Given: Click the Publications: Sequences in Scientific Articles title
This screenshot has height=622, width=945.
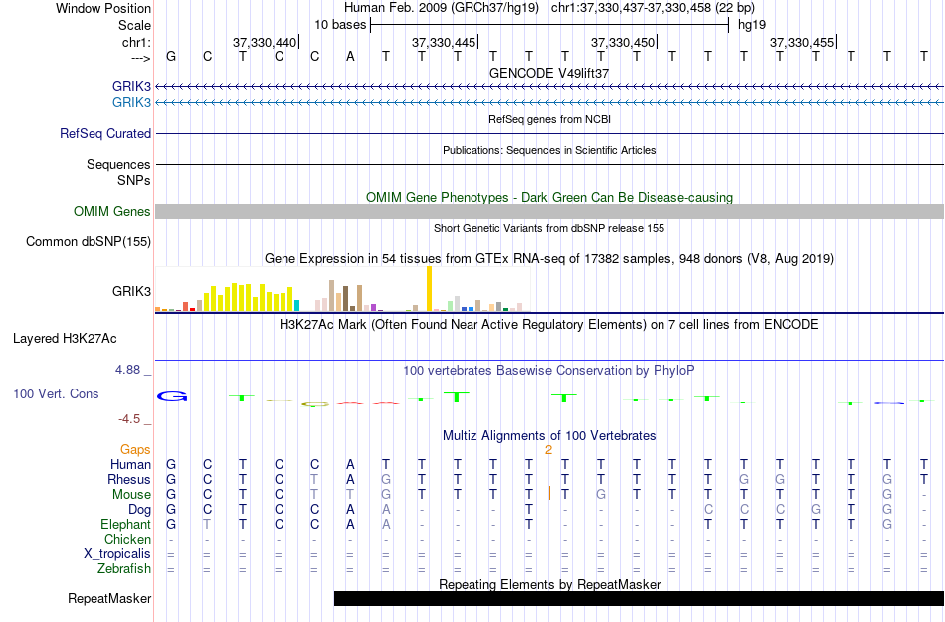Looking at the screenshot, I should [x=549, y=150].
